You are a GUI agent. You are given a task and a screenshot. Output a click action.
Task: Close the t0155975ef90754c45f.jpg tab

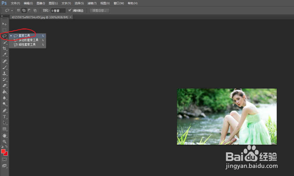pyautogui.click(x=71, y=17)
